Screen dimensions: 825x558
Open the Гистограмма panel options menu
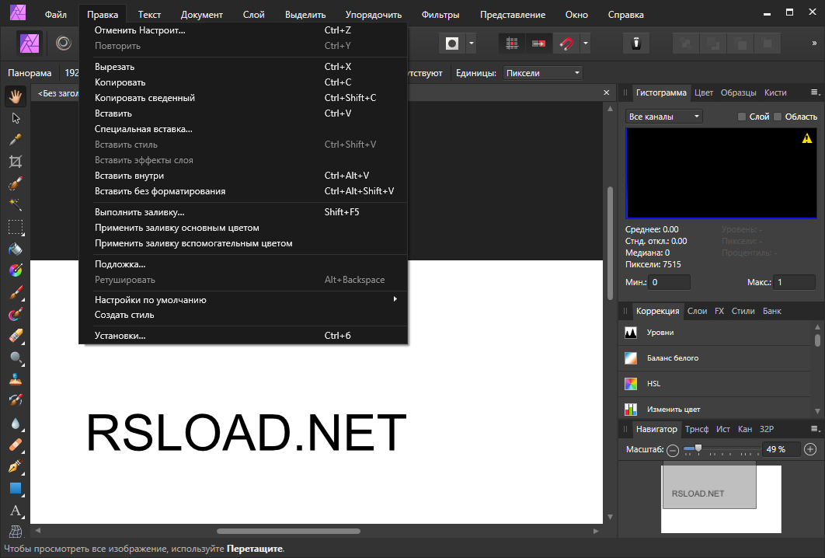(x=814, y=92)
